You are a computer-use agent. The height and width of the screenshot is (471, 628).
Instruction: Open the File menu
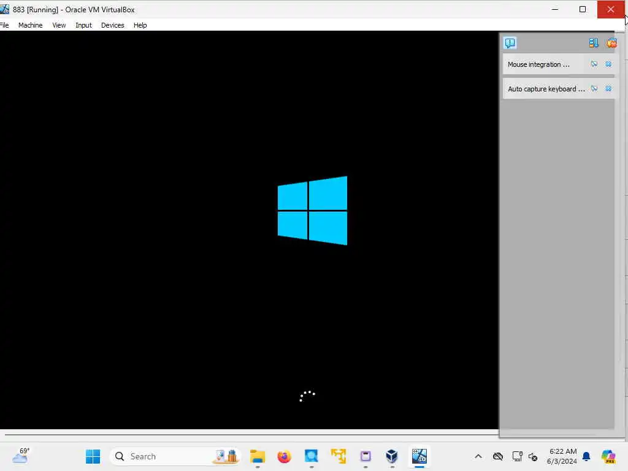pos(4,25)
